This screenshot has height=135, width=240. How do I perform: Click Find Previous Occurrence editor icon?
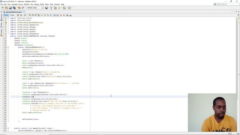(33, 15)
